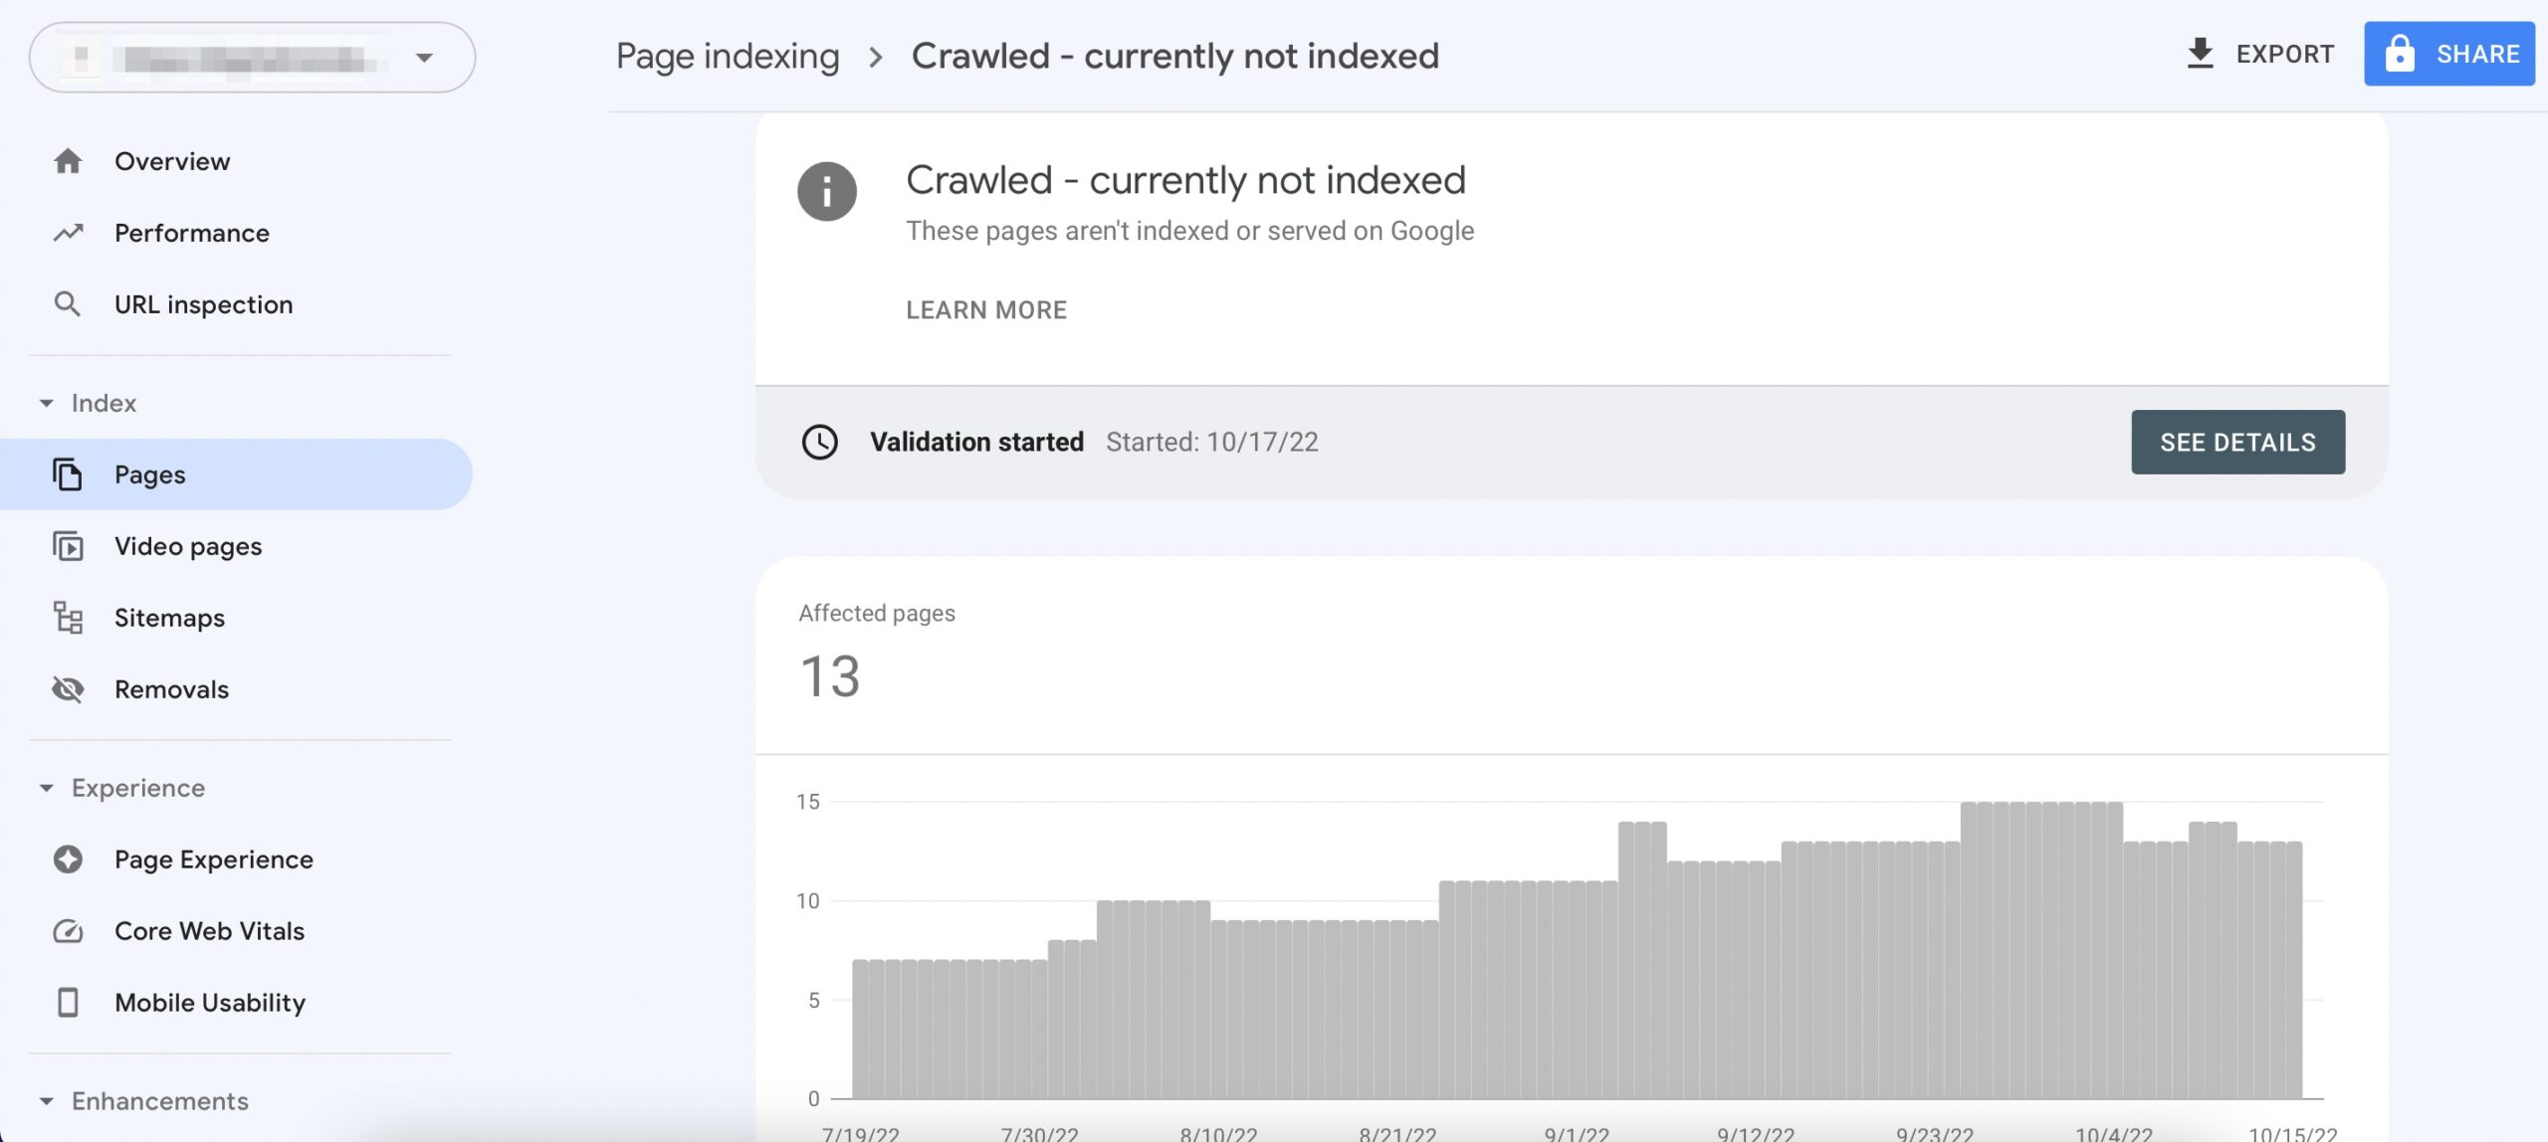Click the LEARN MORE link
Viewport: 2548px width, 1142px height.
click(988, 310)
